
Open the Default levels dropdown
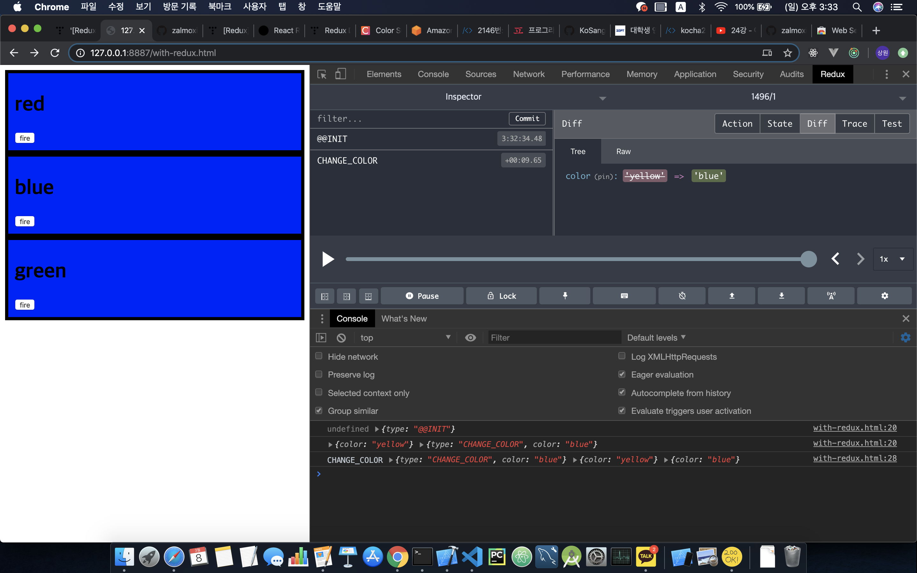(656, 338)
